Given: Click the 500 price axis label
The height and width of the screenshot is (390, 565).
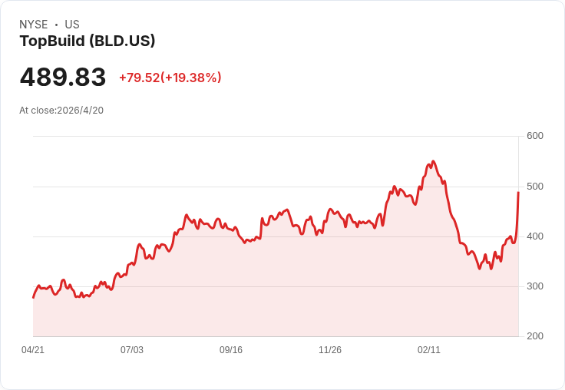Looking at the screenshot, I should pyautogui.click(x=535, y=187).
